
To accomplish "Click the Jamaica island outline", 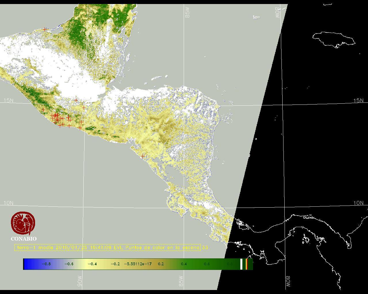I will click(x=333, y=39).
